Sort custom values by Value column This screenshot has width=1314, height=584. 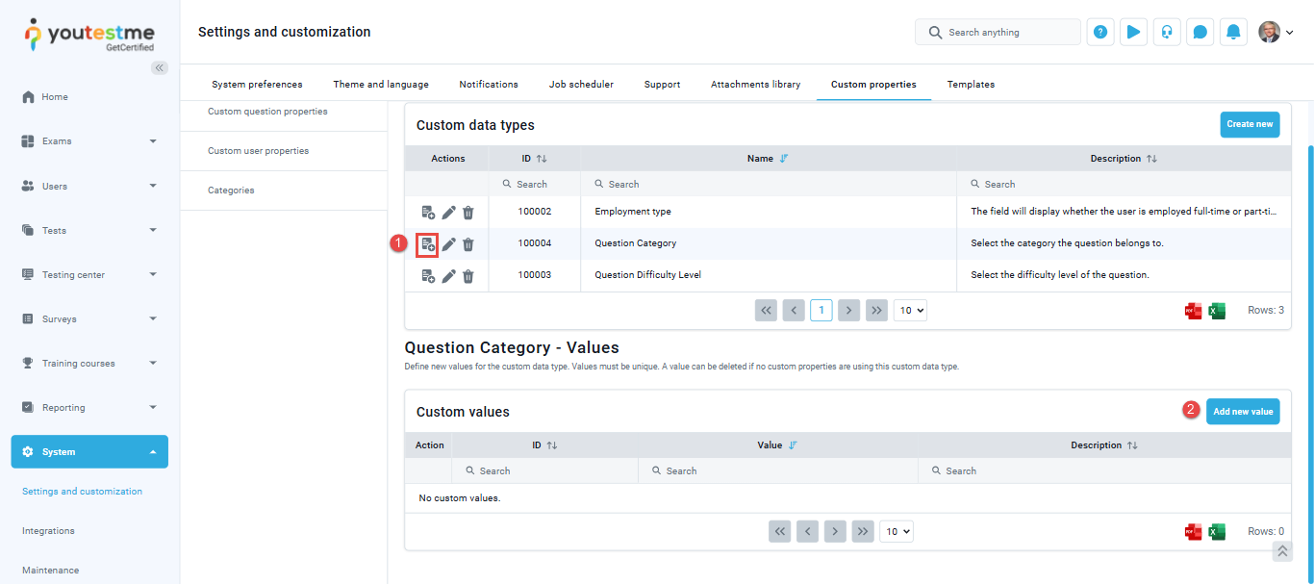tap(793, 445)
